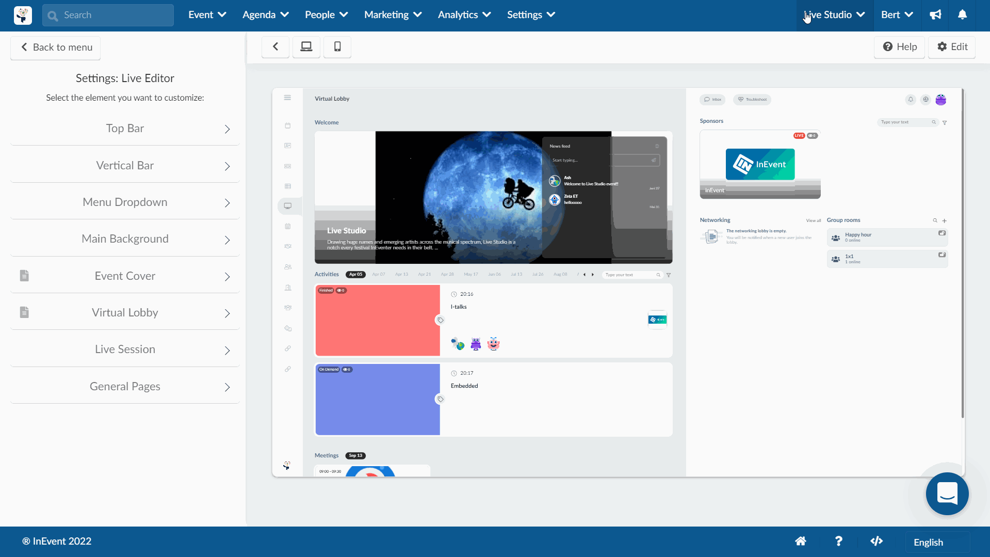Open the Bert user dropdown

tap(897, 15)
